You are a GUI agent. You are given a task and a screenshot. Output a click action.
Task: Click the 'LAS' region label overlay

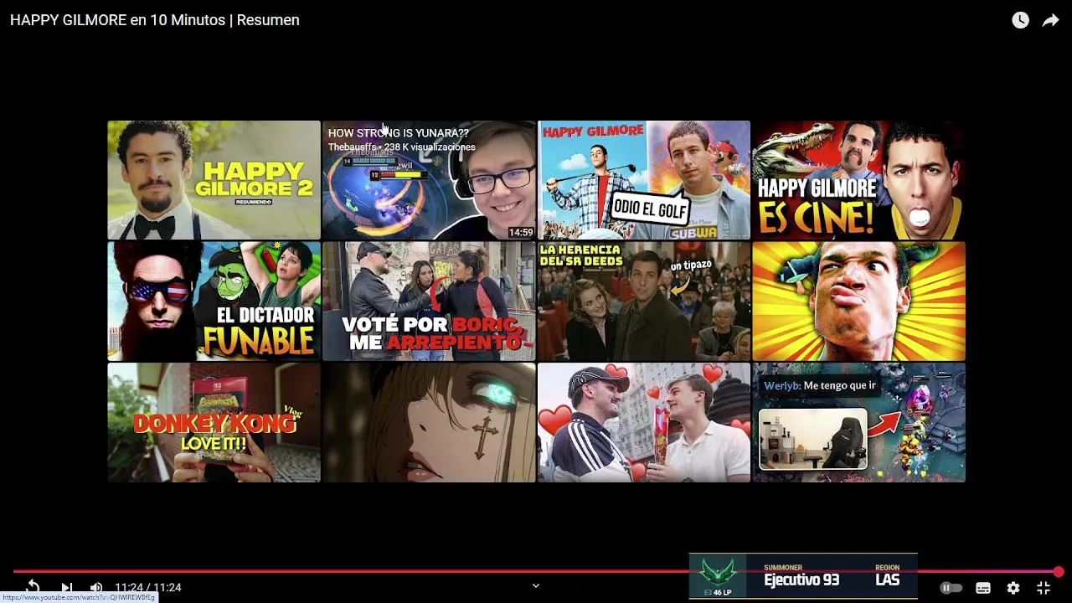(888, 580)
